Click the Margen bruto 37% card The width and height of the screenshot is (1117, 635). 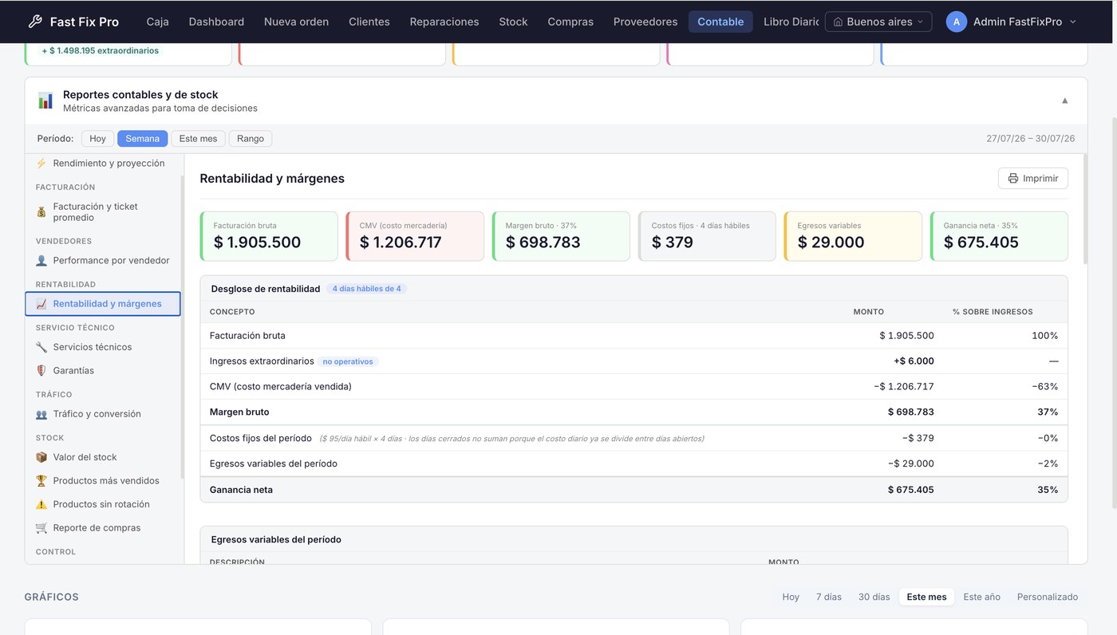pos(561,236)
